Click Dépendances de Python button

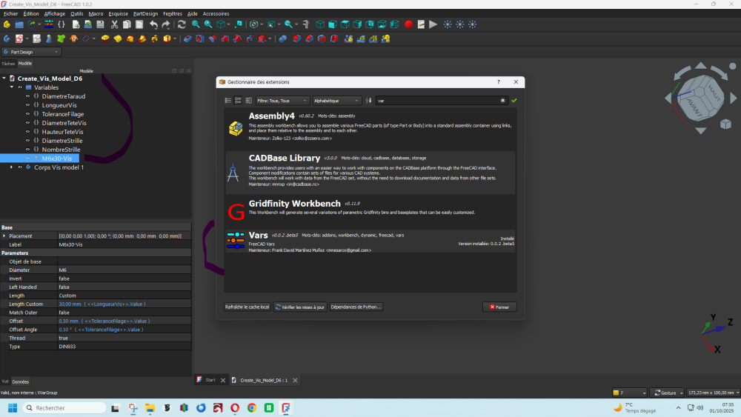356,307
